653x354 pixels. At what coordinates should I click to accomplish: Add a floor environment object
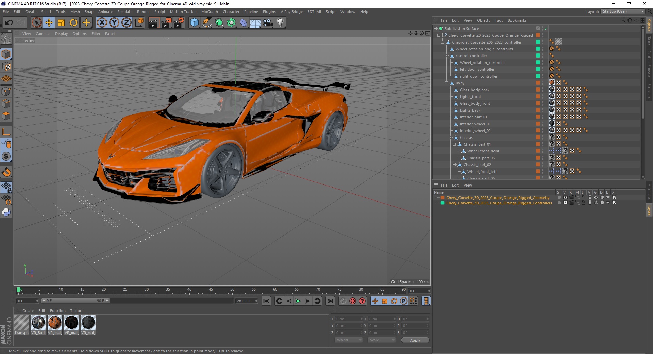[256, 23]
